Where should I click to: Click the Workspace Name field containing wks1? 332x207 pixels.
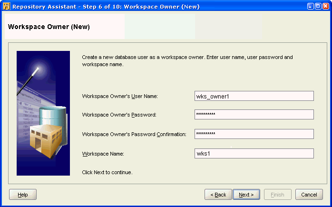click(x=254, y=153)
